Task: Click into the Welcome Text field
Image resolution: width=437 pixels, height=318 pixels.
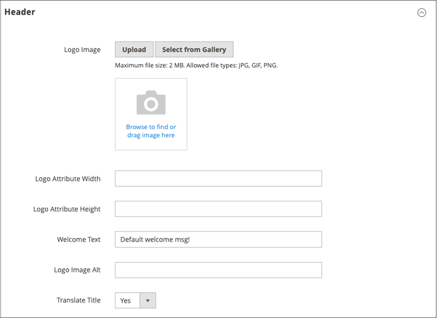Action: click(x=218, y=239)
